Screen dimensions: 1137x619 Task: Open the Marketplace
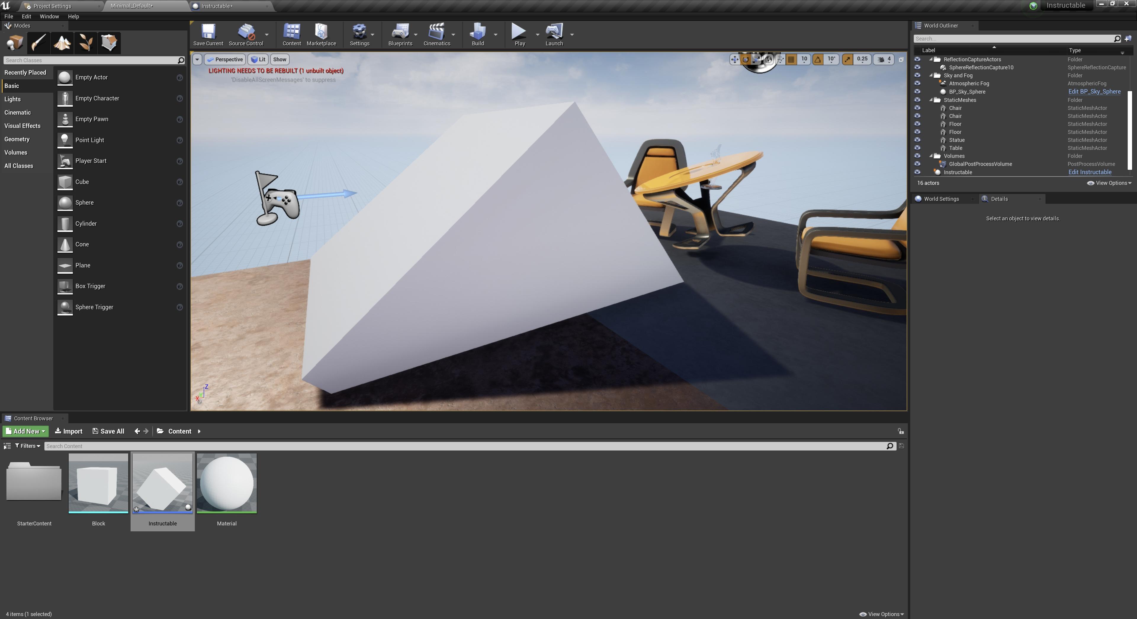321,35
